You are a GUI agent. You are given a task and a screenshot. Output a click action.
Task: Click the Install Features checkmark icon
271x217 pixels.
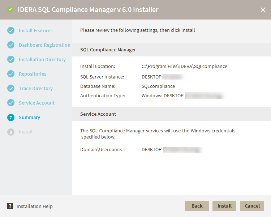[x=11, y=30]
